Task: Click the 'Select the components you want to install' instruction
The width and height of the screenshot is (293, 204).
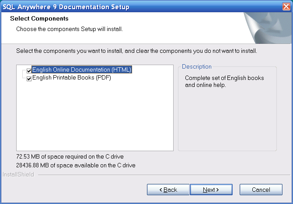Action: (x=136, y=51)
